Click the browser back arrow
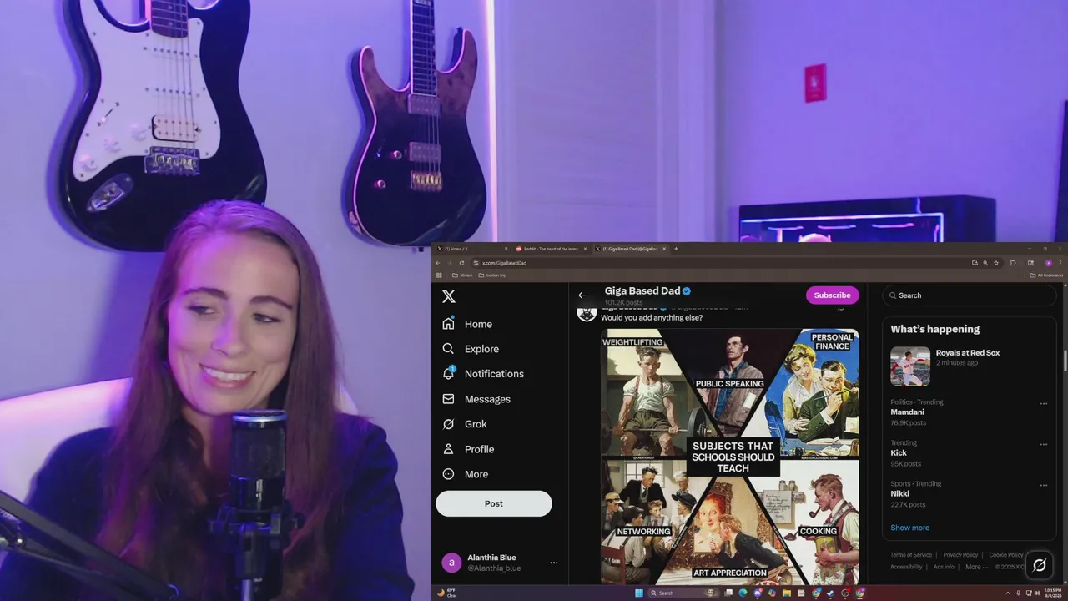 tap(438, 263)
